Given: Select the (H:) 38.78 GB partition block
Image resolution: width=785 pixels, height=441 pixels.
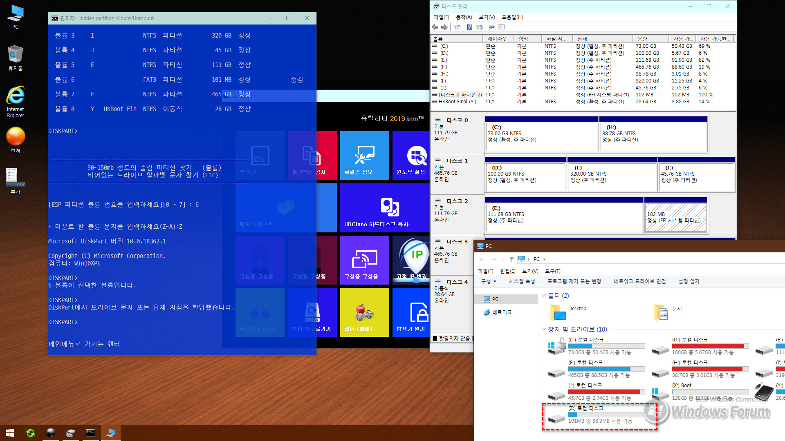Looking at the screenshot, I should coord(653,134).
